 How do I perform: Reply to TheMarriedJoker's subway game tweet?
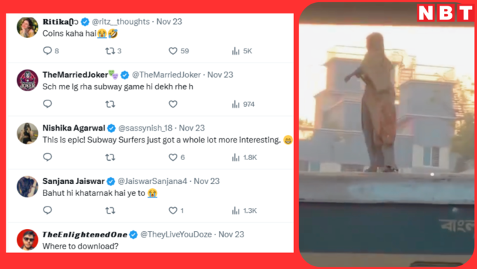[x=48, y=104]
